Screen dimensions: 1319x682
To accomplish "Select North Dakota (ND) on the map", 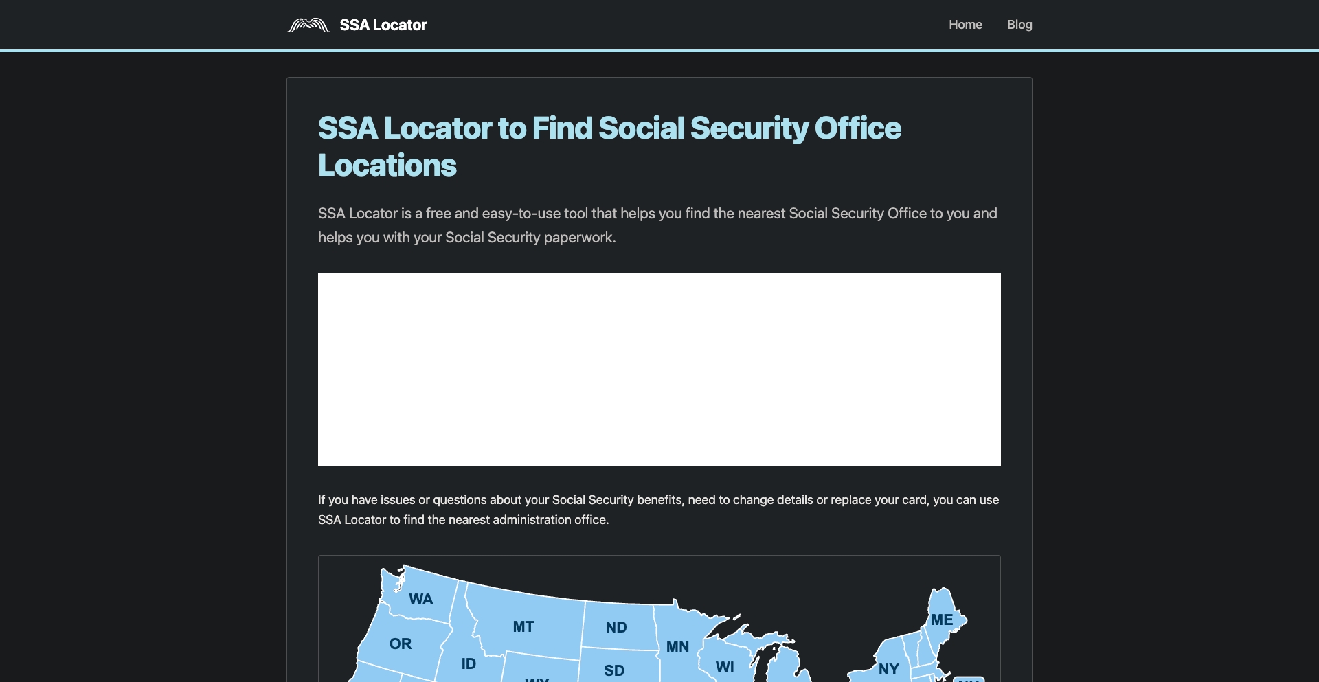I will point(616,627).
